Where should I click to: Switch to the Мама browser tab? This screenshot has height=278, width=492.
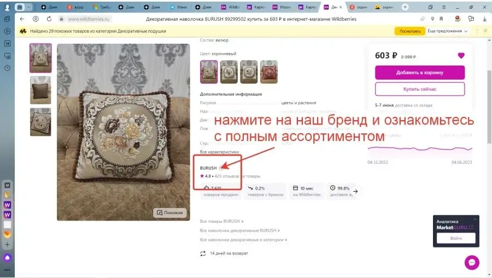pyautogui.click(x=178, y=7)
